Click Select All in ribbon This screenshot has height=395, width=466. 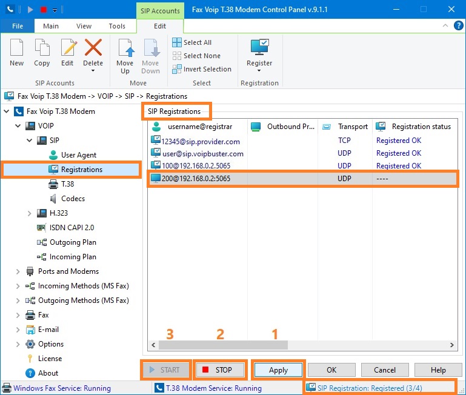pyautogui.click(x=192, y=42)
